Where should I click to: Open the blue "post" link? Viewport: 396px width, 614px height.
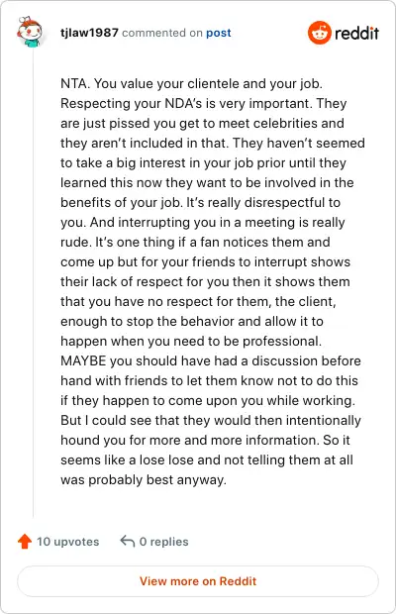click(219, 33)
